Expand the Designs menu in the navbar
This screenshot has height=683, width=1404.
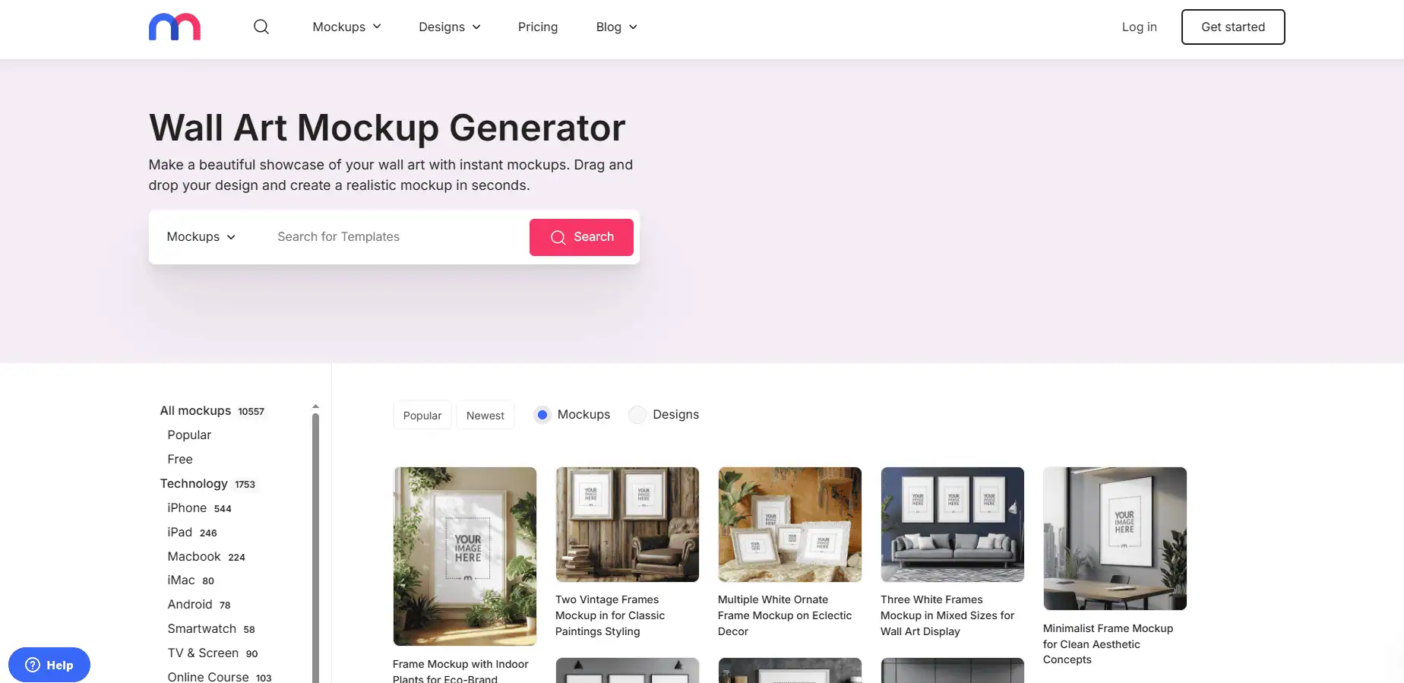pyautogui.click(x=450, y=27)
